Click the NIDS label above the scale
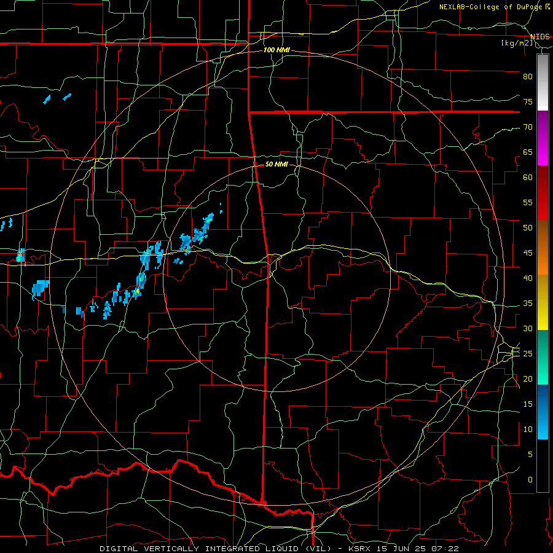Viewport: 553px width, 553px height. (540, 37)
